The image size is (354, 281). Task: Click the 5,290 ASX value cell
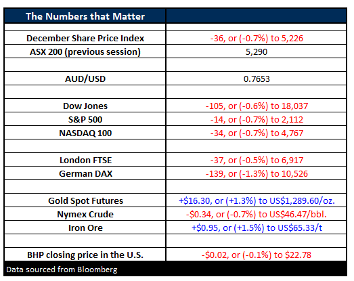(x=257, y=51)
